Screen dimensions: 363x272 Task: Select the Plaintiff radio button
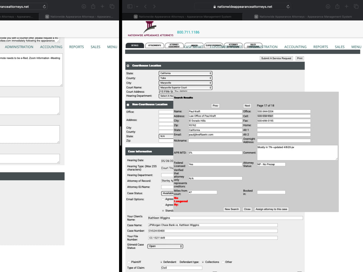pos(129,262)
